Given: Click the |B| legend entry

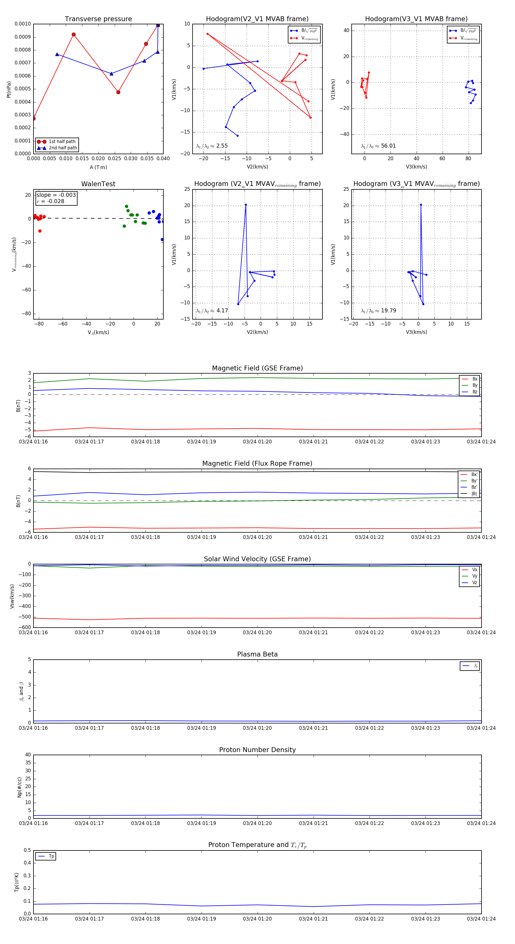Looking at the screenshot, I should pyautogui.click(x=469, y=494).
